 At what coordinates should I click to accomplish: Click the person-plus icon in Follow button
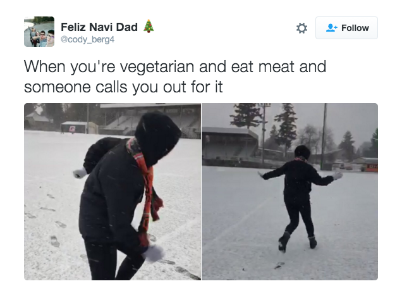click(x=331, y=28)
